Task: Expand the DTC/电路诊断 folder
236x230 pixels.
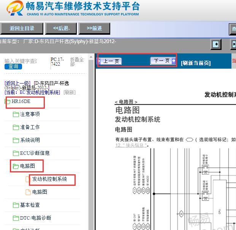Action: pyautogui.click(x=35, y=218)
